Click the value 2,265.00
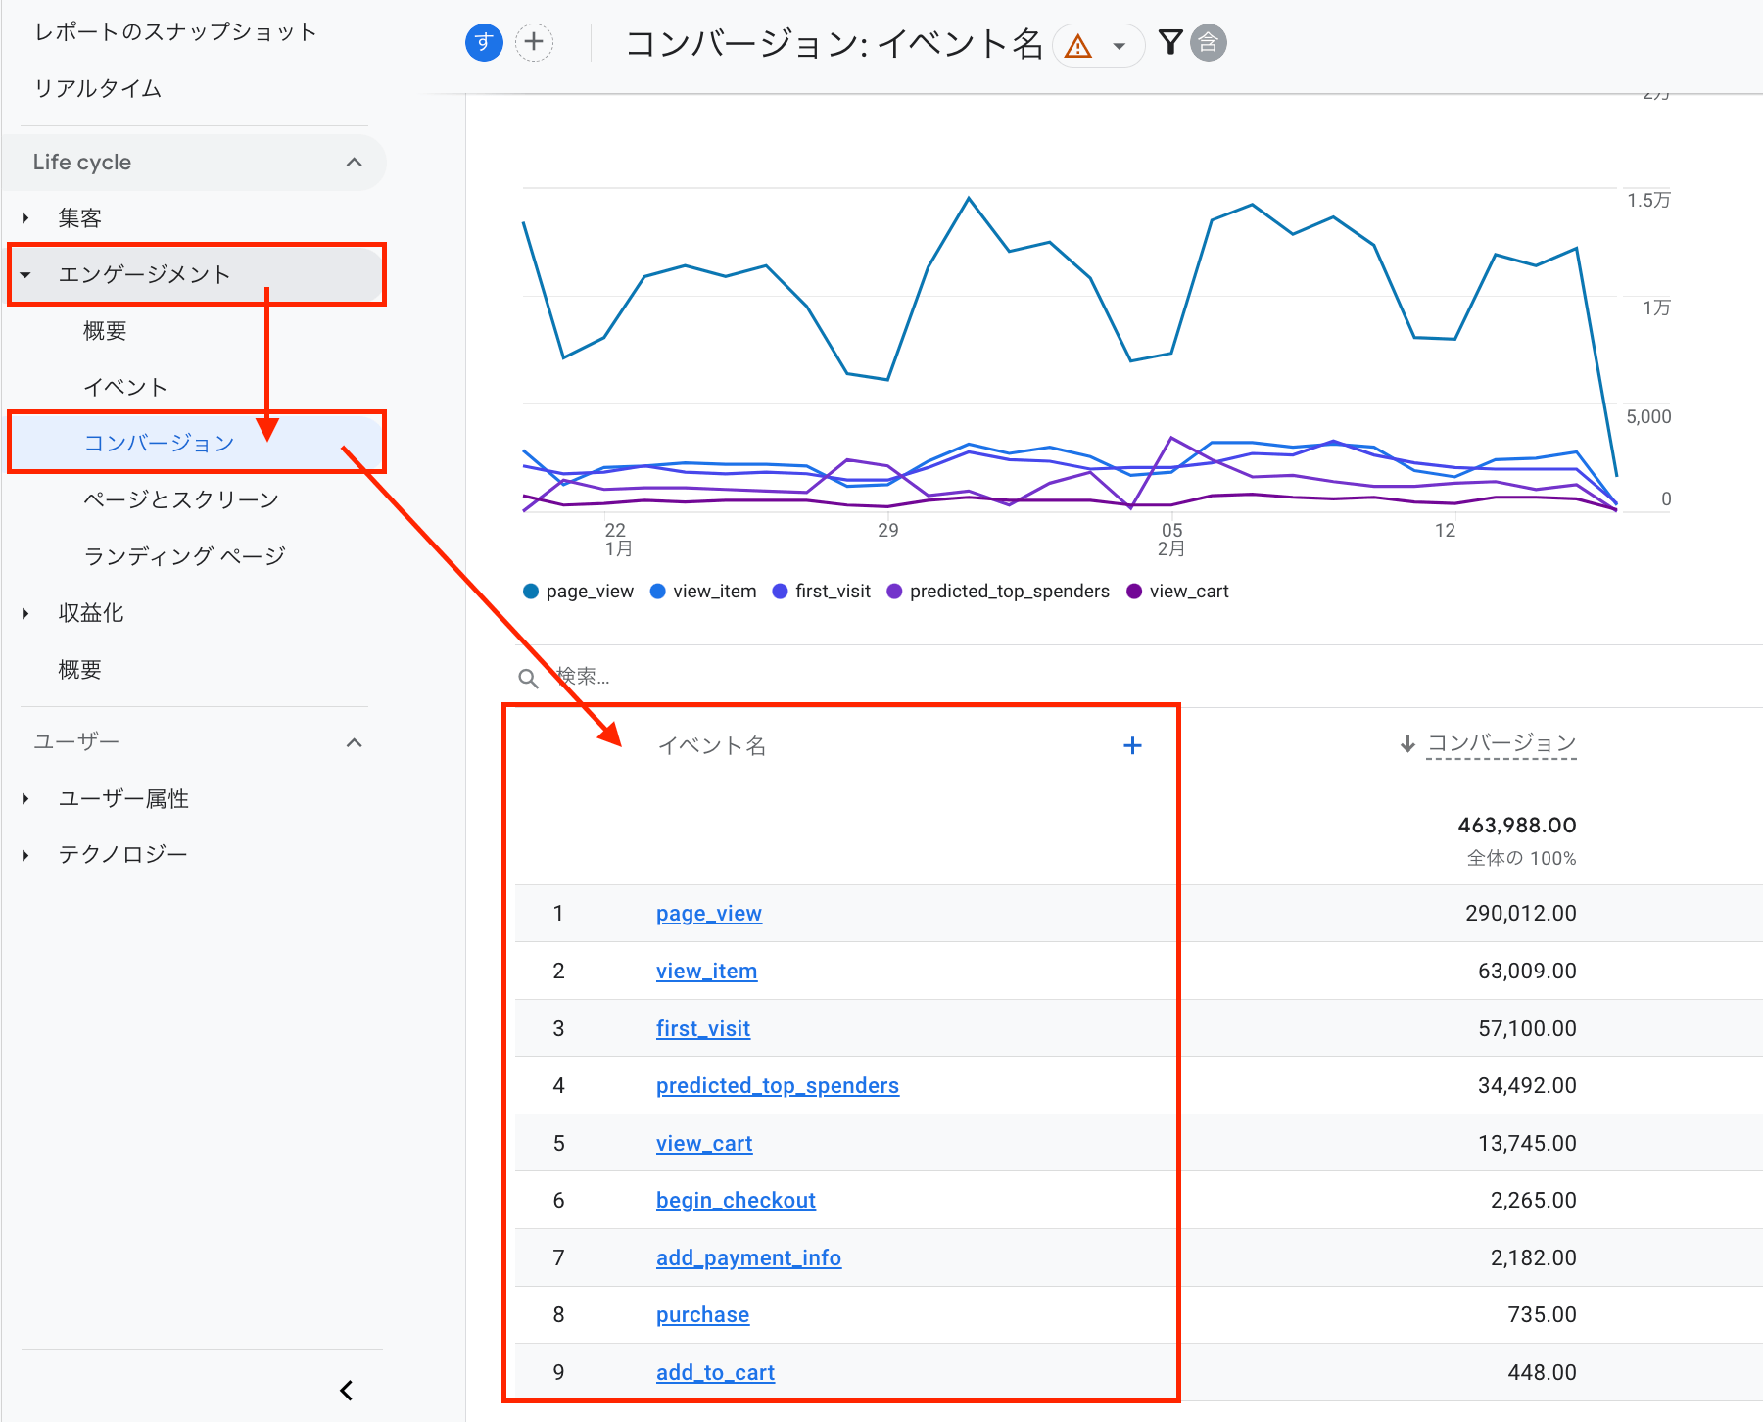1763x1422 pixels. [1533, 1201]
